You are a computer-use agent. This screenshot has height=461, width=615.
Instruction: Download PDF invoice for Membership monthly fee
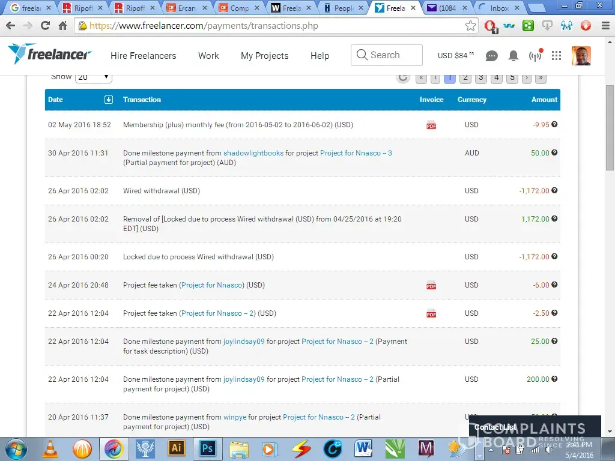pos(431,125)
